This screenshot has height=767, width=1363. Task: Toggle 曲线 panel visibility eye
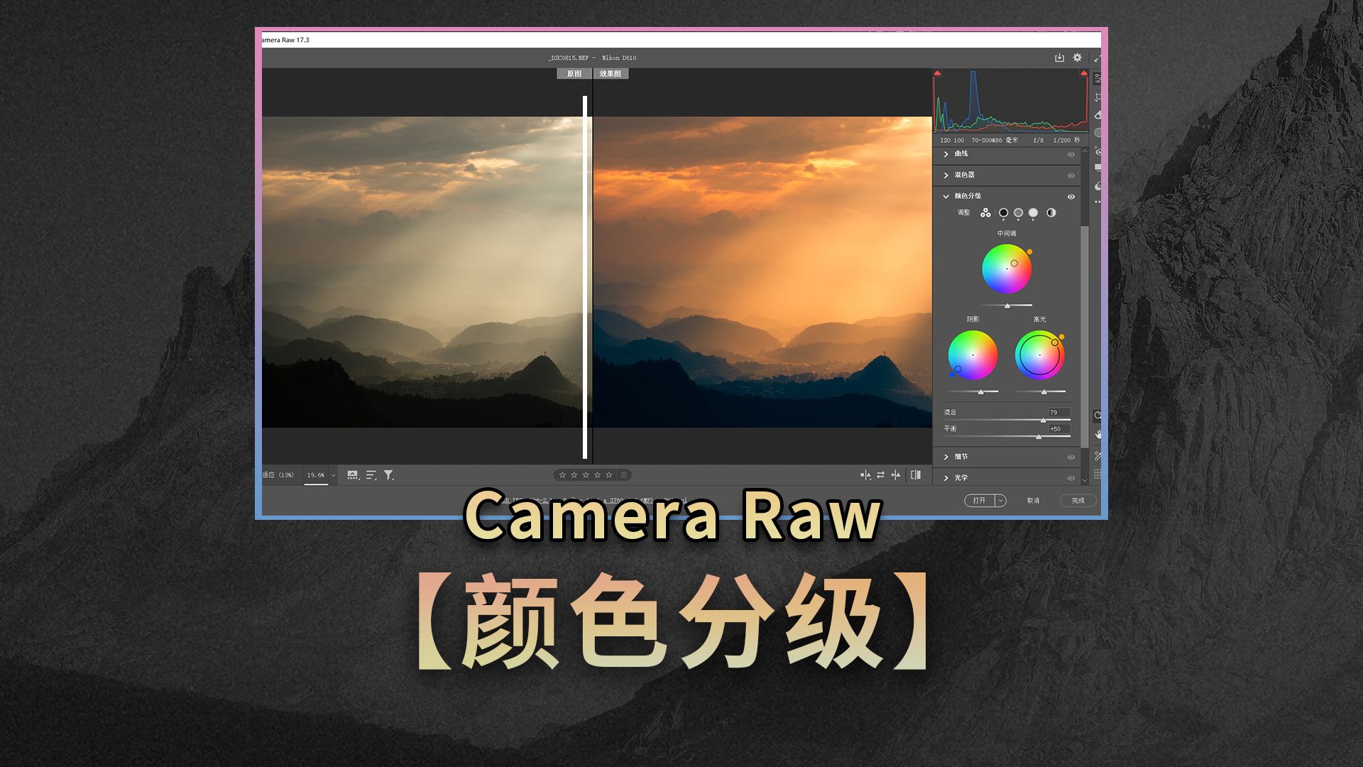coord(1071,155)
